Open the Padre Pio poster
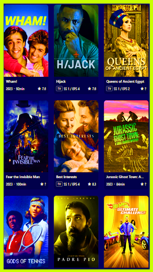This screenshot has width=153, height=272. [76, 232]
